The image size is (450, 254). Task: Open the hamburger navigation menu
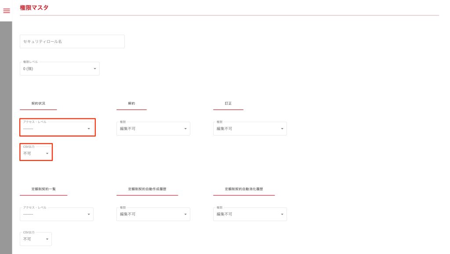point(7,11)
